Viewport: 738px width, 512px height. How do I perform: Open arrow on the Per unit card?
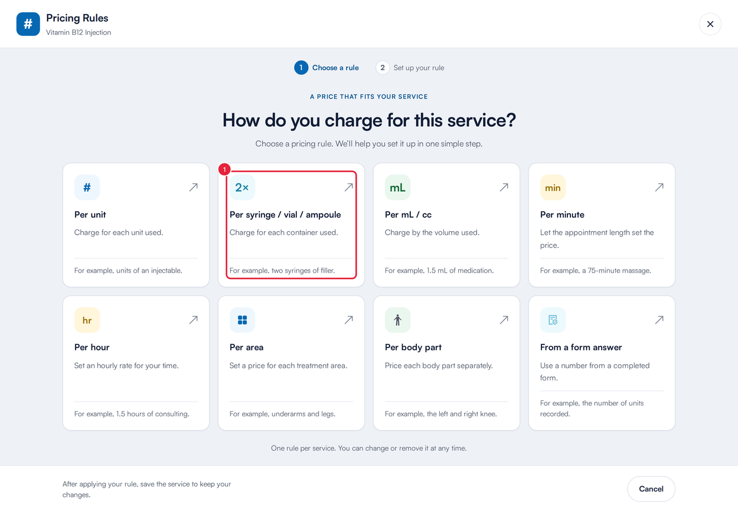[193, 187]
